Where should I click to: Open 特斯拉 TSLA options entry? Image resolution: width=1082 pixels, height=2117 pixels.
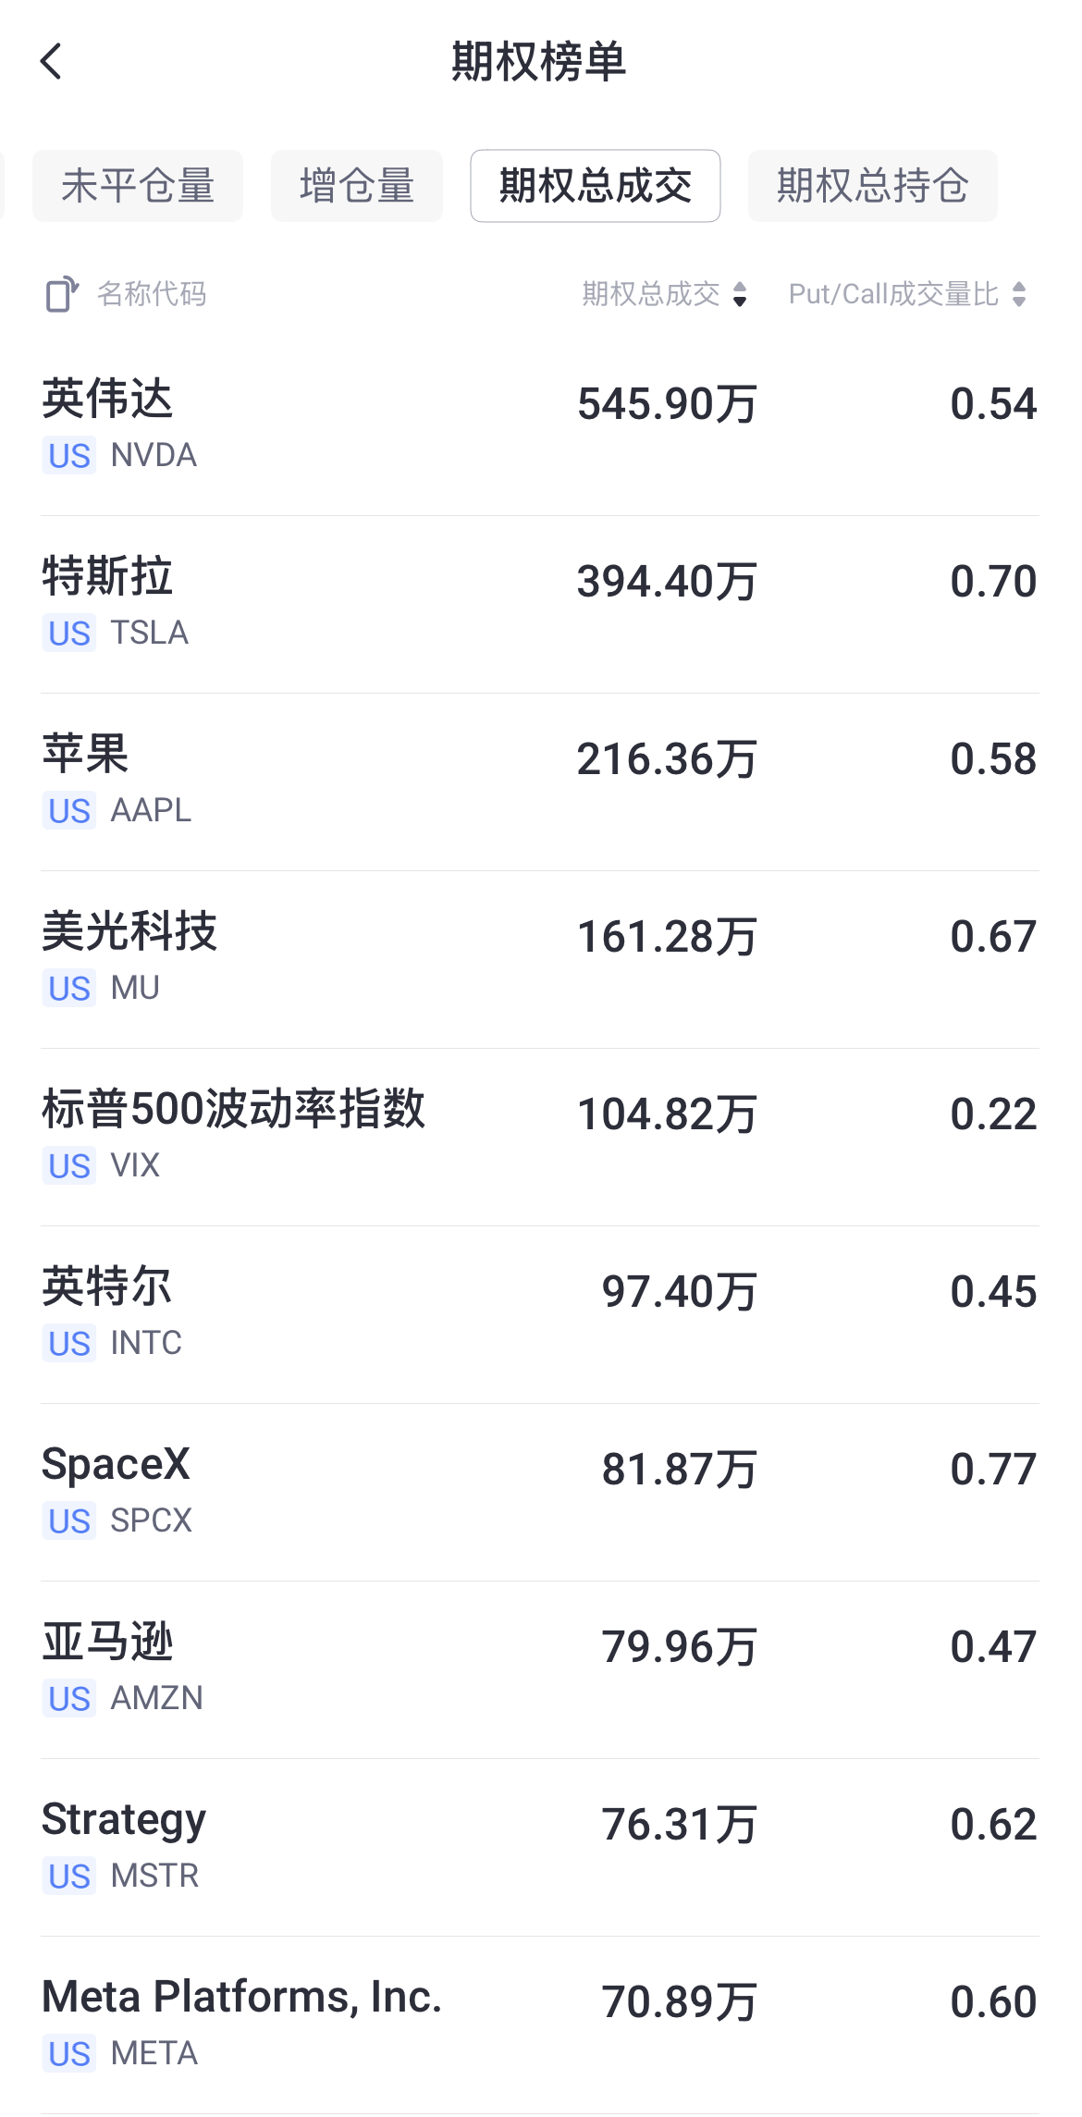[540, 604]
